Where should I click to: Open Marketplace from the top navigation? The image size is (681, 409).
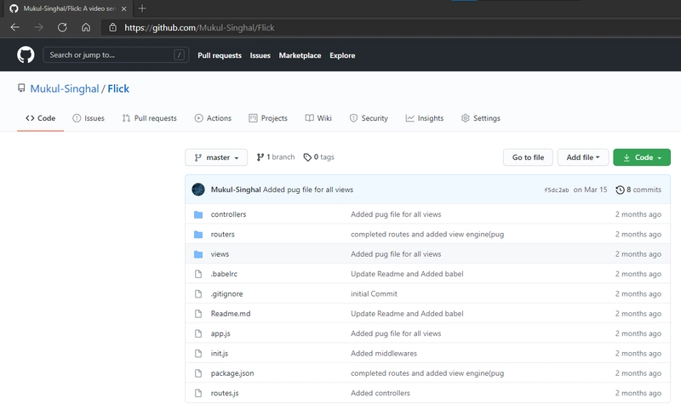(300, 55)
